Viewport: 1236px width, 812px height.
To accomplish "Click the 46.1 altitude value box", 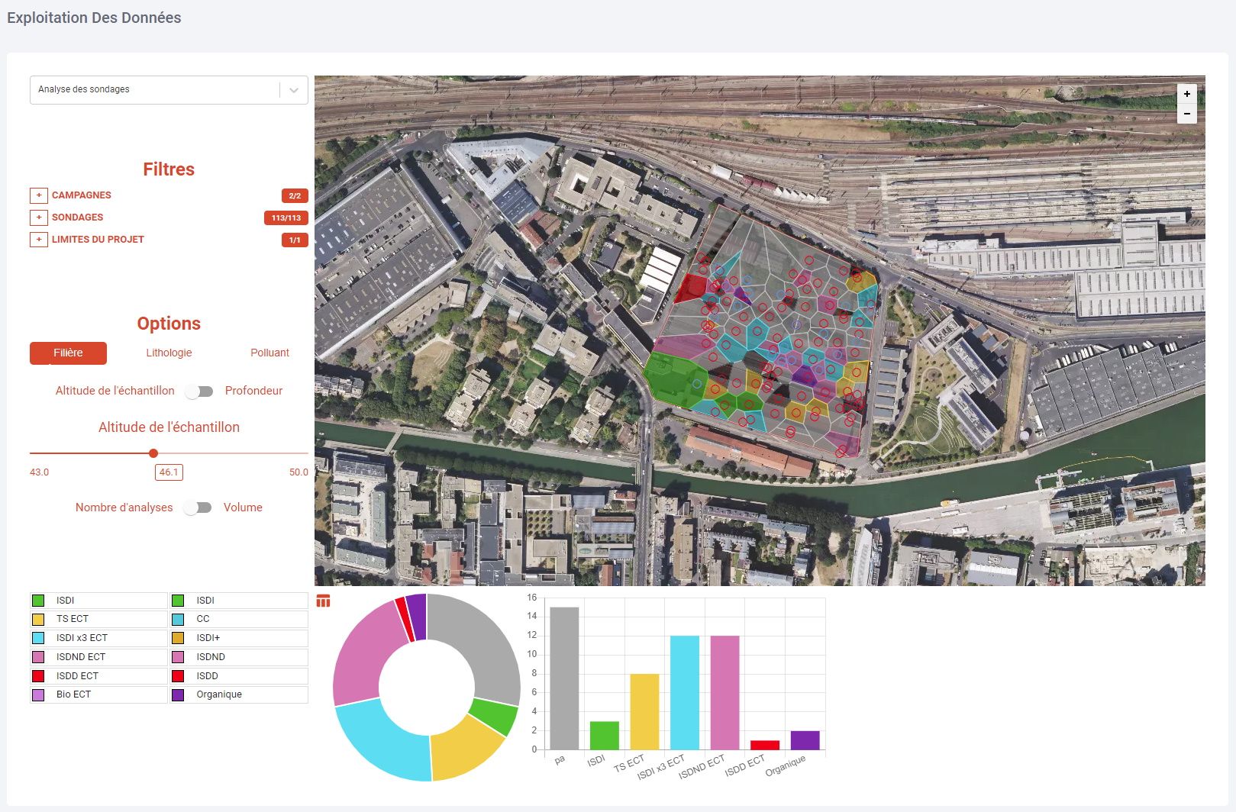I will 169,472.
